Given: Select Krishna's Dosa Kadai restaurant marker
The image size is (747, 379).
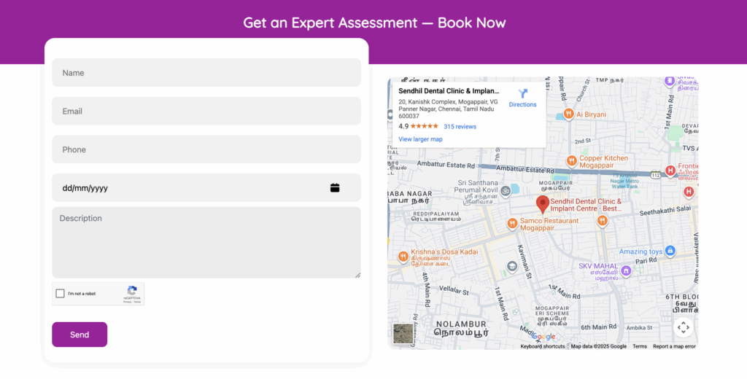Looking at the screenshot, I should [403, 257].
